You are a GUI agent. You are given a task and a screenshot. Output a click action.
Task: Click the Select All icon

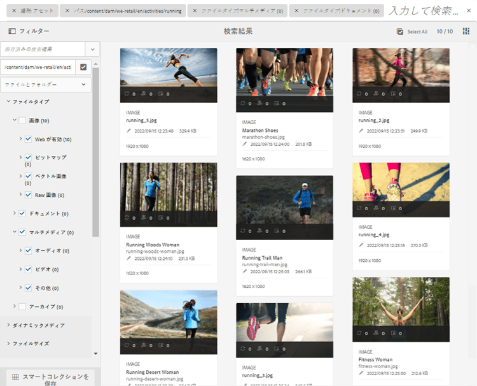point(400,31)
